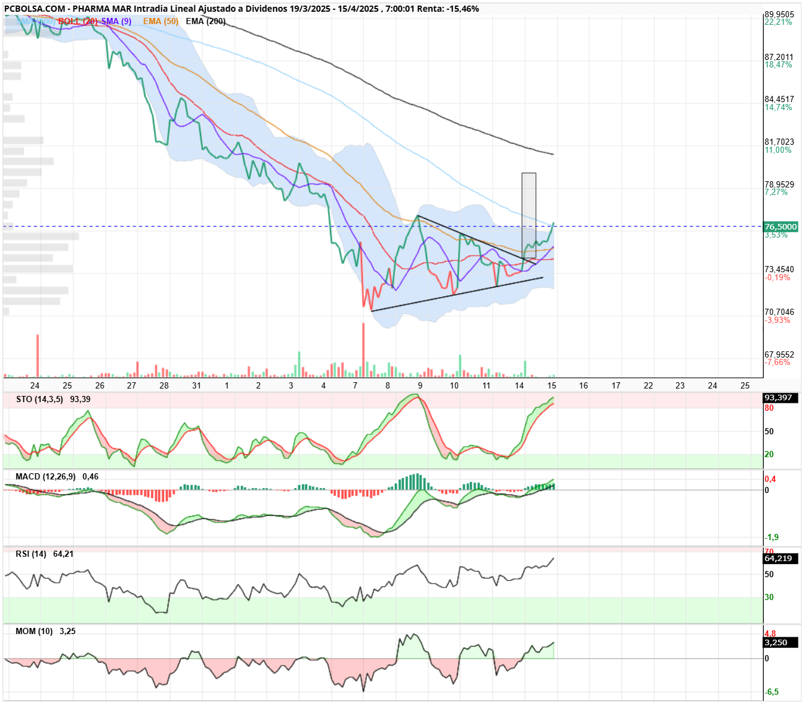Click date label 31 on the time axis
804x704 pixels.
196,385
